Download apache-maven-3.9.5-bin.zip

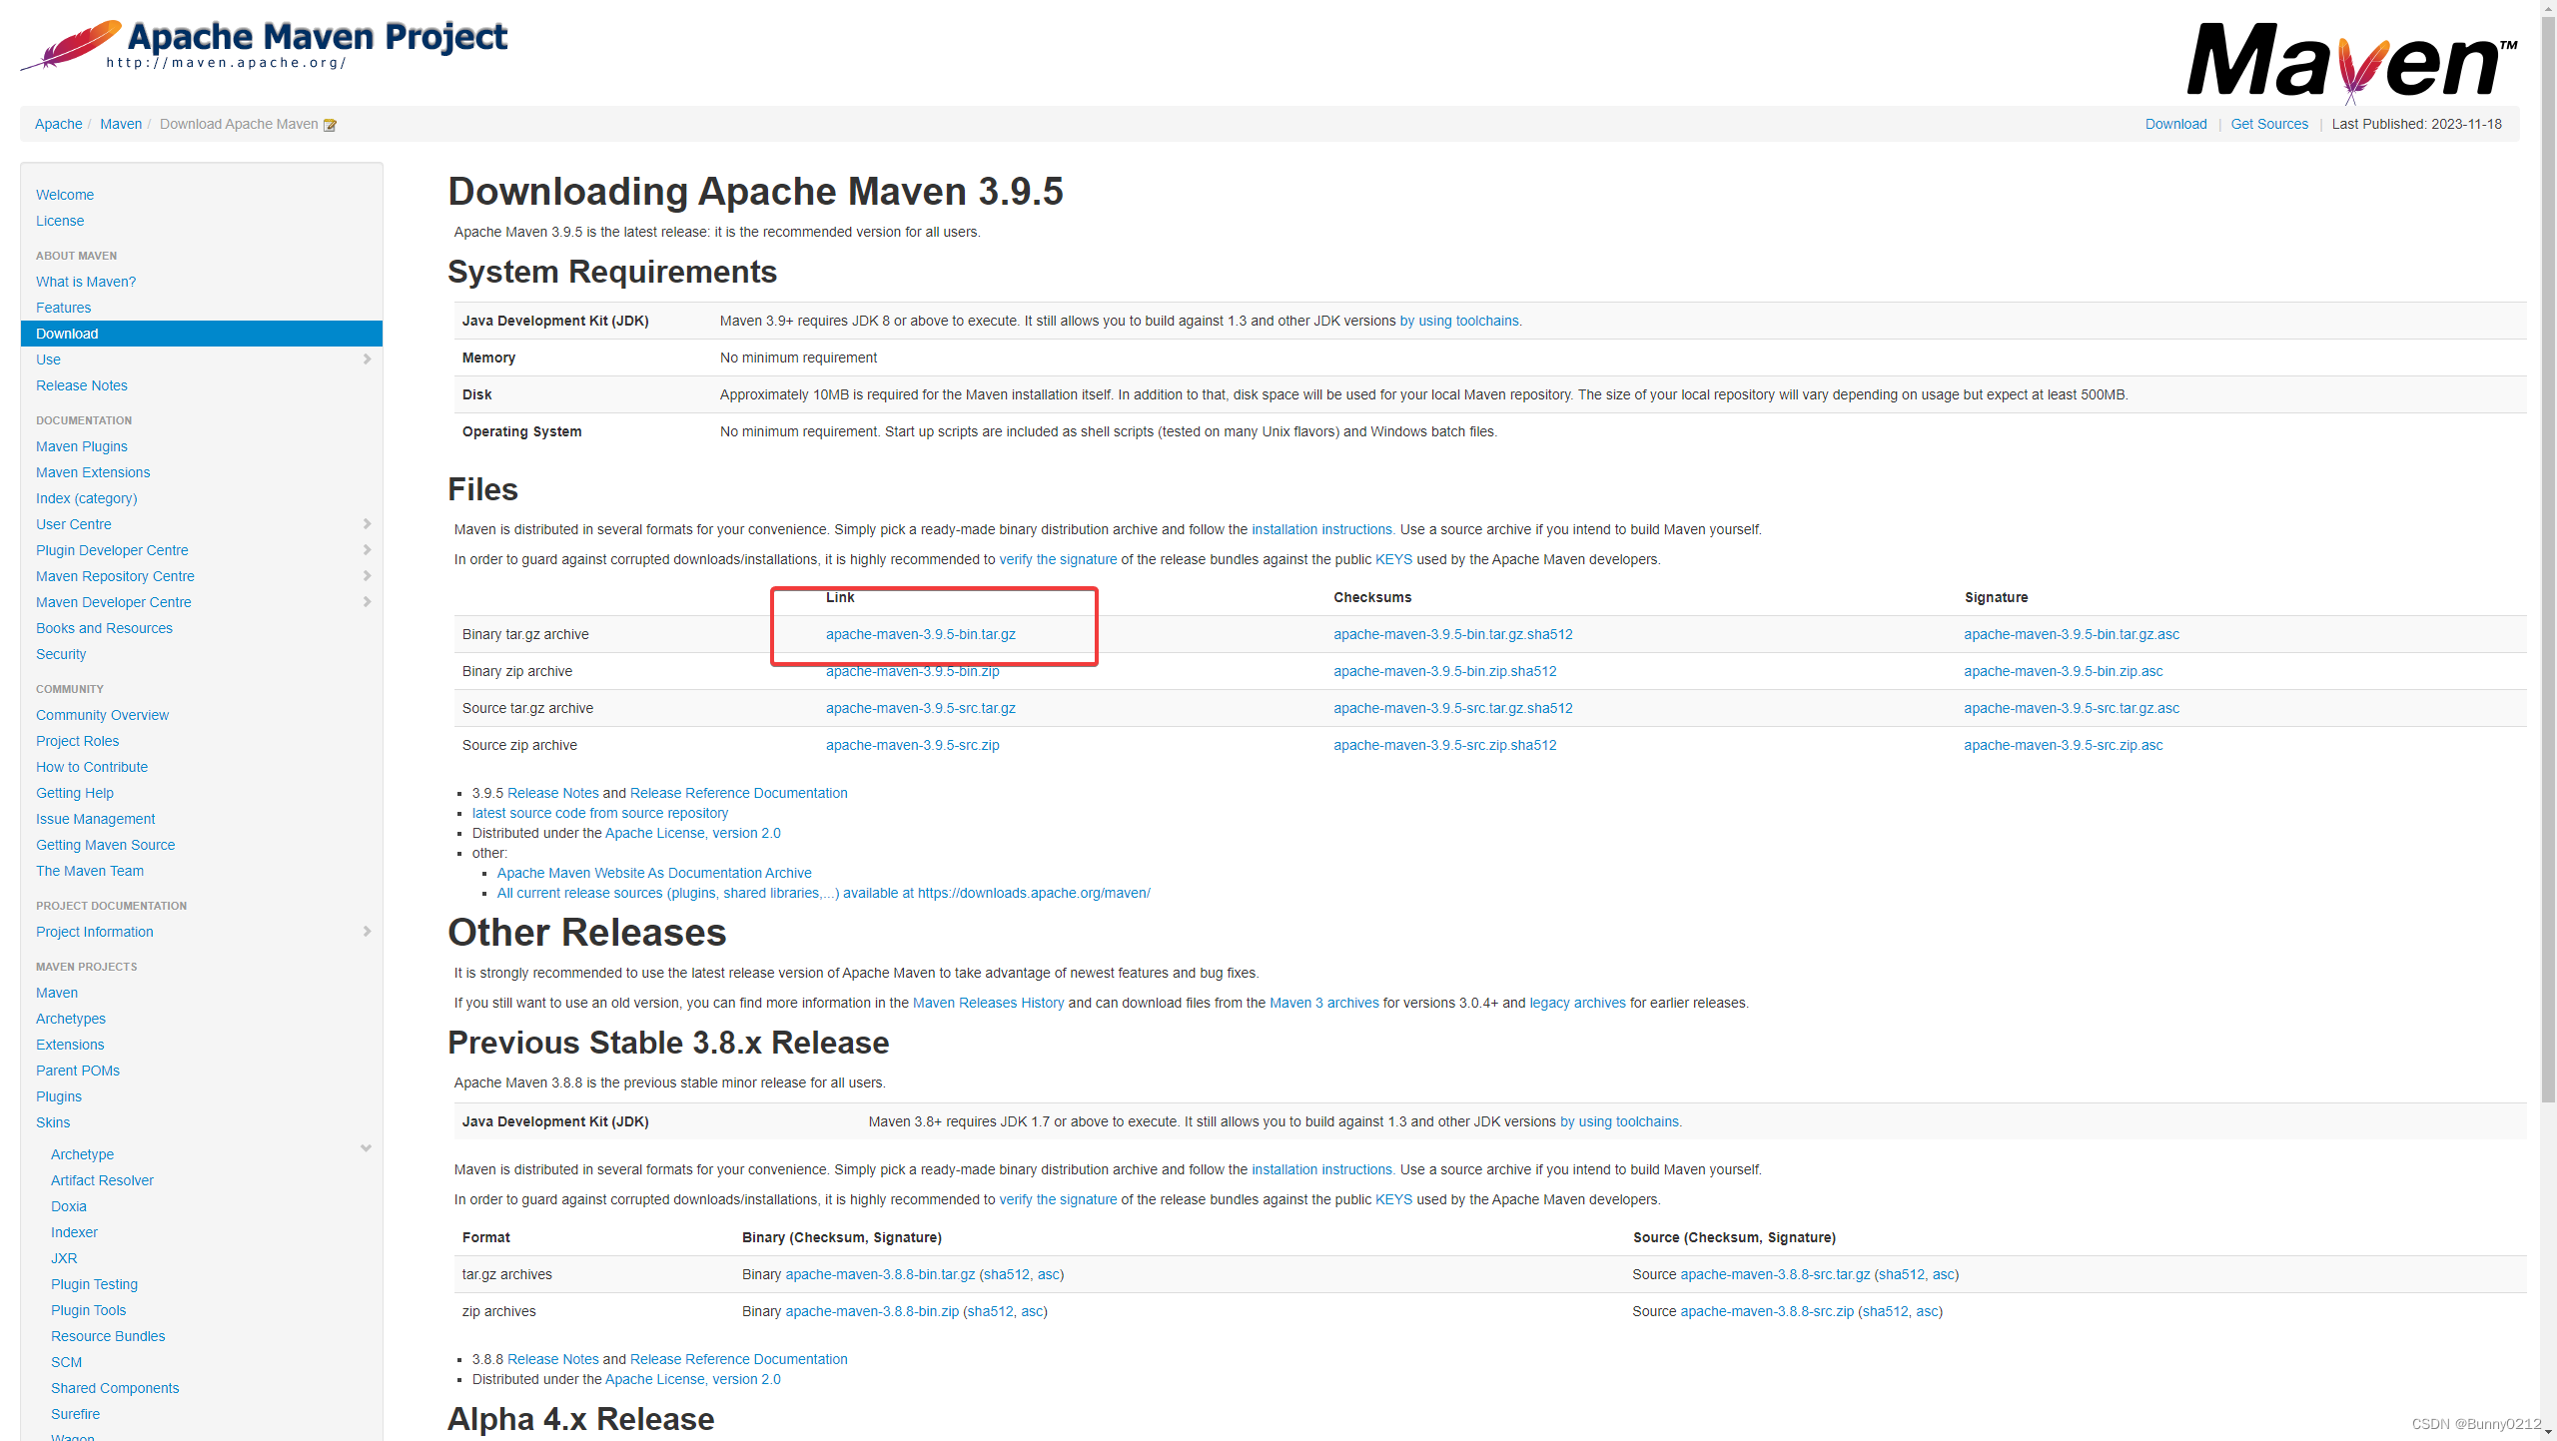tap(912, 671)
